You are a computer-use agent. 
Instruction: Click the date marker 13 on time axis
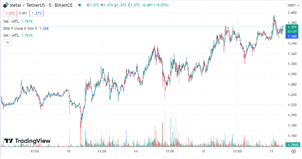pyautogui.click(x=271, y=151)
